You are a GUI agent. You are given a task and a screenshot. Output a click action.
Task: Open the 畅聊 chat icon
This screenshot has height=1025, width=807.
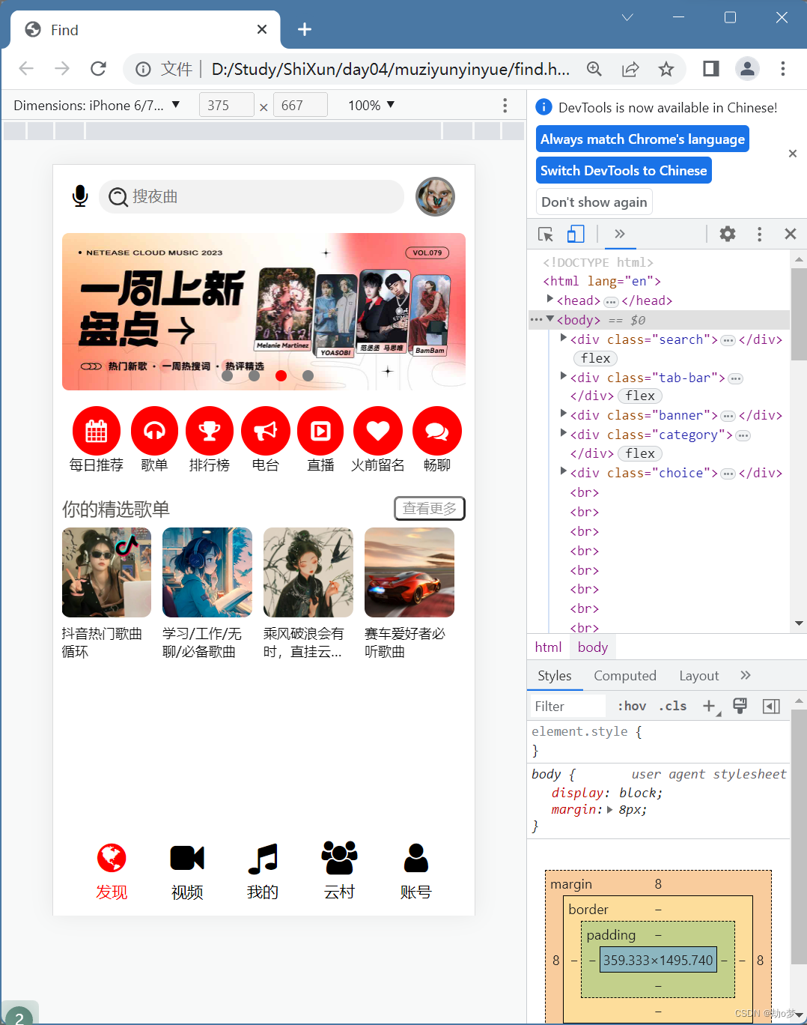point(436,431)
